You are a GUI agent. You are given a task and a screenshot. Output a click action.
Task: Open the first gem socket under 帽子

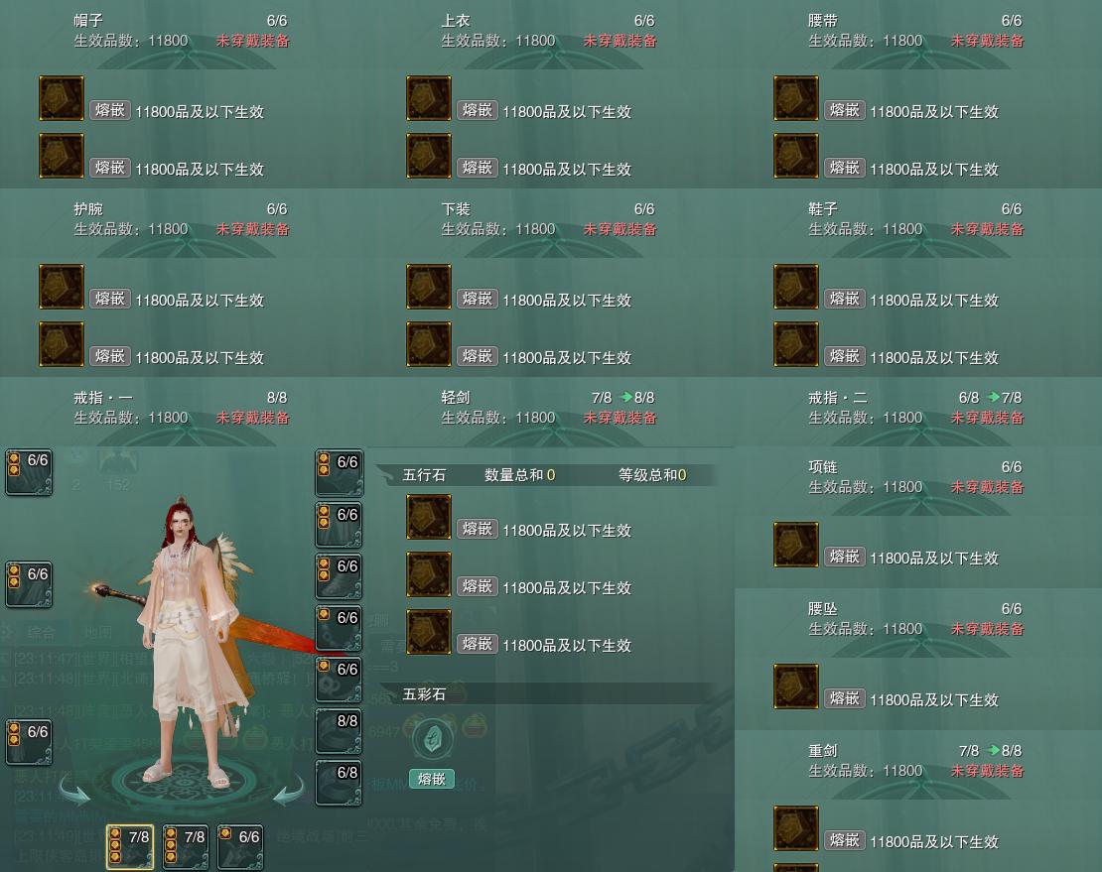click(x=62, y=98)
